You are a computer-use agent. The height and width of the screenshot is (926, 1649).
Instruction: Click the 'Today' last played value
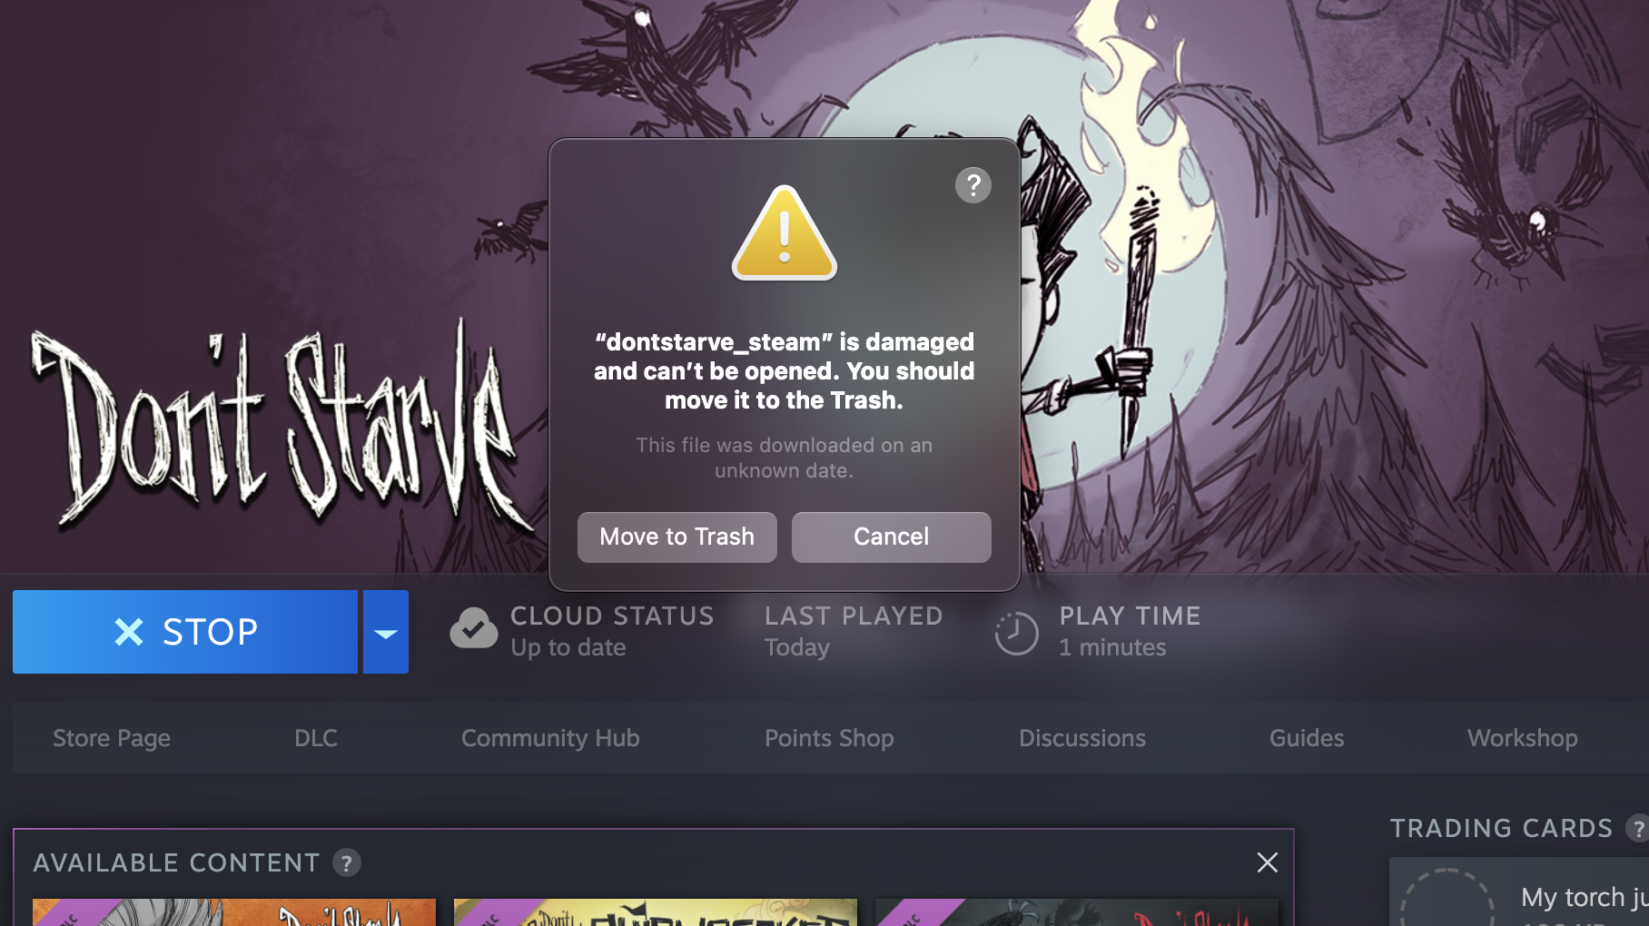tap(797, 647)
